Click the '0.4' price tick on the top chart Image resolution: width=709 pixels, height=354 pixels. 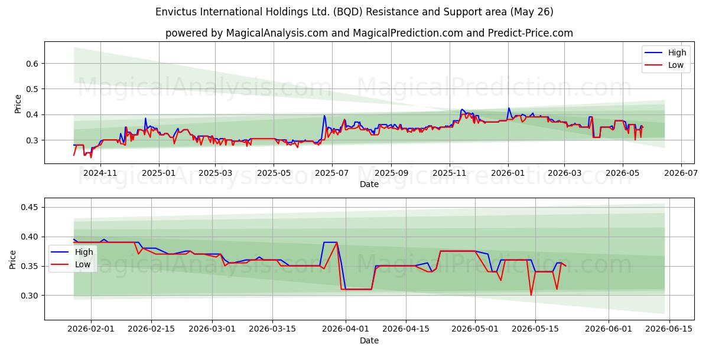(33, 114)
